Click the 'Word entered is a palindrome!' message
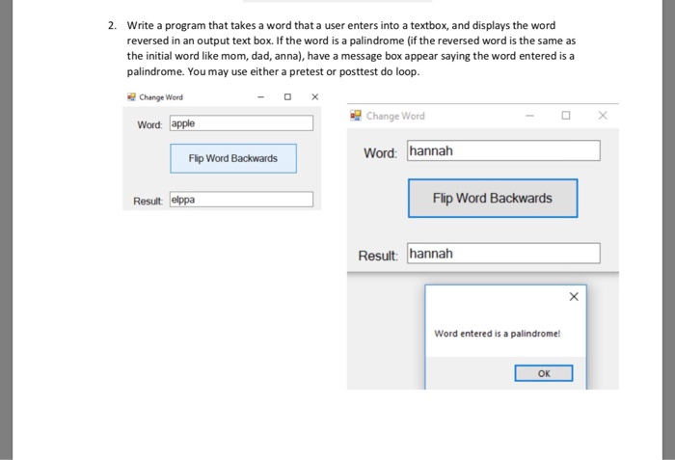This screenshot has height=460, width=675. 498,334
